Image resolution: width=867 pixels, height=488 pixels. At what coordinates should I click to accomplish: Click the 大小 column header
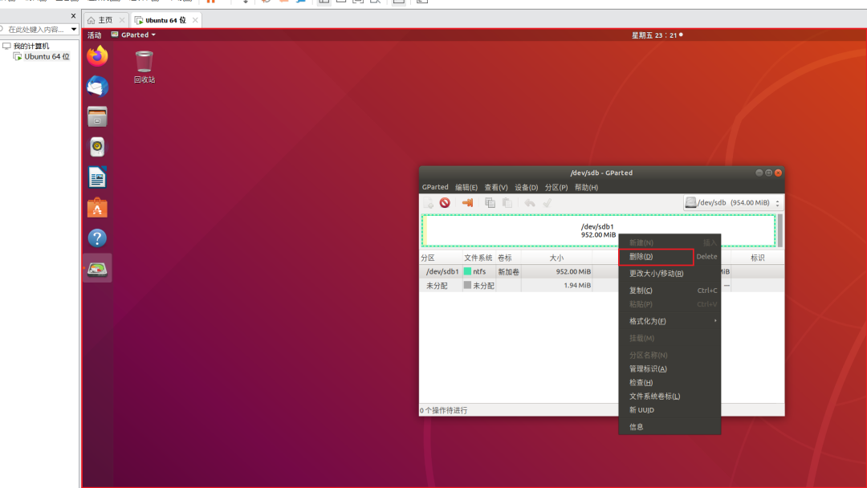click(x=557, y=258)
